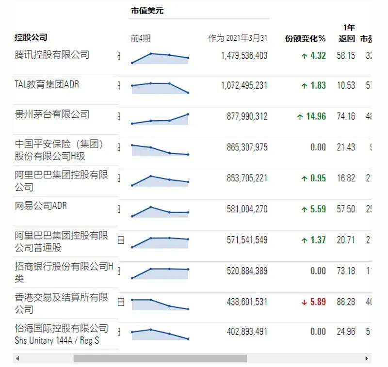Select market value 865,307,975
The height and width of the screenshot is (367, 388).
click(247, 147)
